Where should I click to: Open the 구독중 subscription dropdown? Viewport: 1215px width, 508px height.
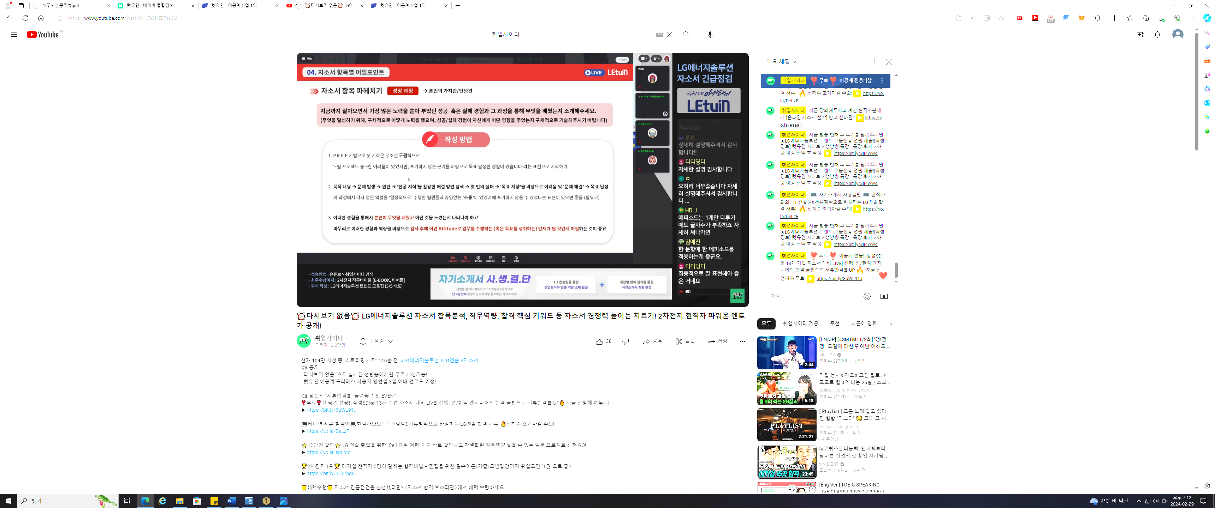(x=376, y=341)
